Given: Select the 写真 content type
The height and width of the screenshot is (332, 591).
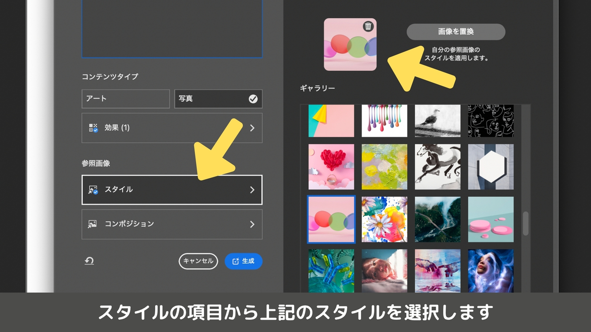Looking at the screenshot, I should point(219,99).
